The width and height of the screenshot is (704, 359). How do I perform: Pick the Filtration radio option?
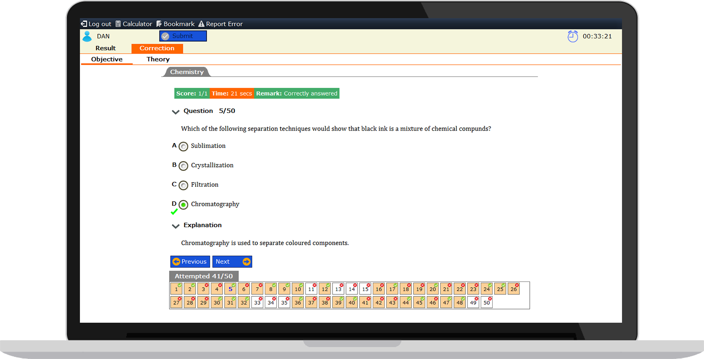[x=184, y=185]
